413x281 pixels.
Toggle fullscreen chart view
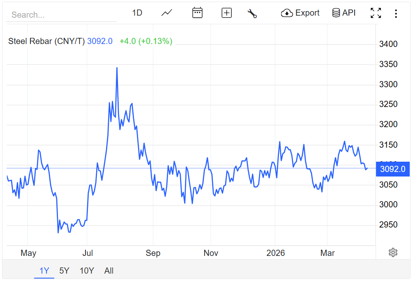click(x=376, y=13)
